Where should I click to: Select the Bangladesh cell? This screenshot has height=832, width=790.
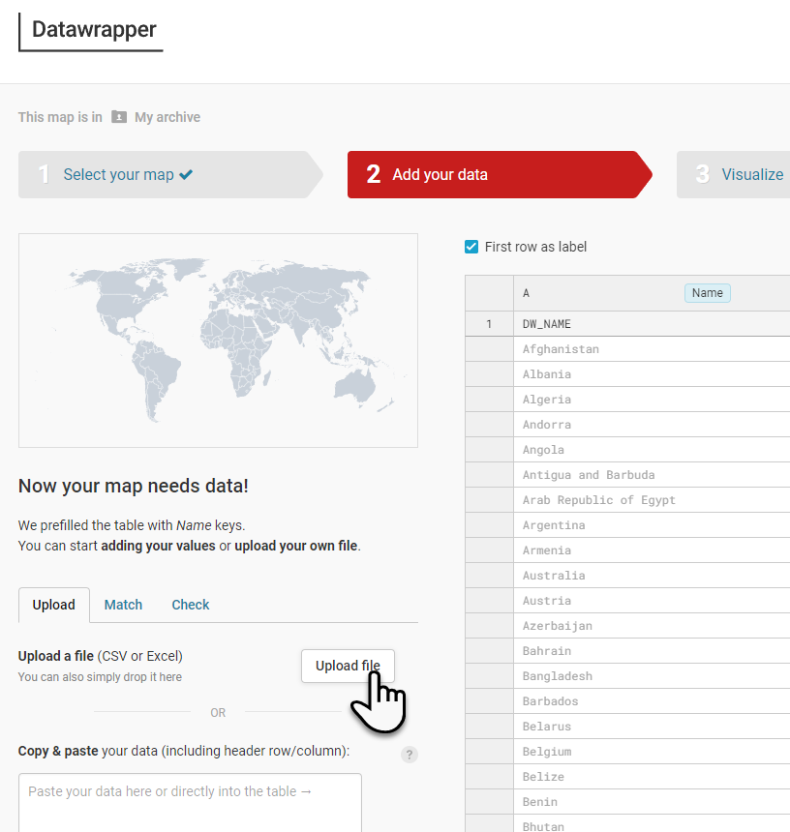click(x=652, y=676)
